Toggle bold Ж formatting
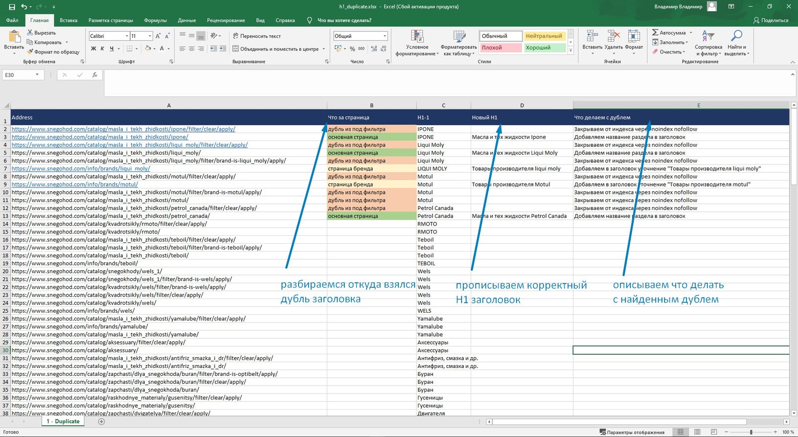 point(93,48)
